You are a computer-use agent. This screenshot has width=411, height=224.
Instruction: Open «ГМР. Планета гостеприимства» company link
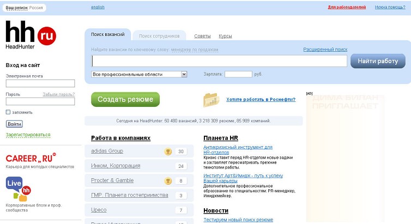(130, 195)
